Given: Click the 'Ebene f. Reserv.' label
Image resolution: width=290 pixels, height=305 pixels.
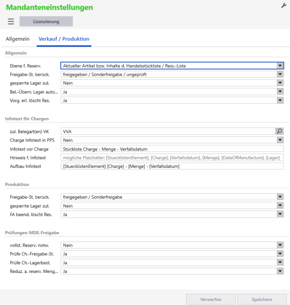Looking at the screenshot, I should click(x=25, y=66).
